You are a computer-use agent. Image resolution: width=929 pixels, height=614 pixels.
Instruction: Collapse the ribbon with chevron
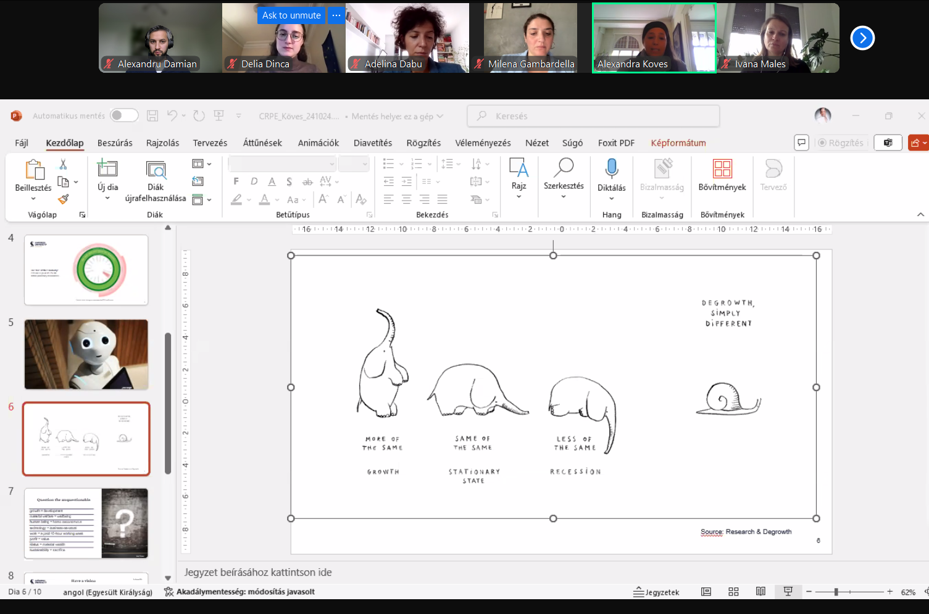coord(920,215)
